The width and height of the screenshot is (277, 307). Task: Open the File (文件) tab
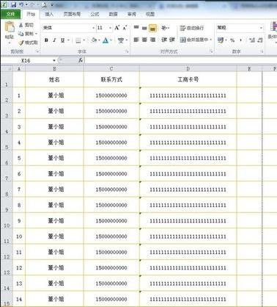click(x=10, y=14)
